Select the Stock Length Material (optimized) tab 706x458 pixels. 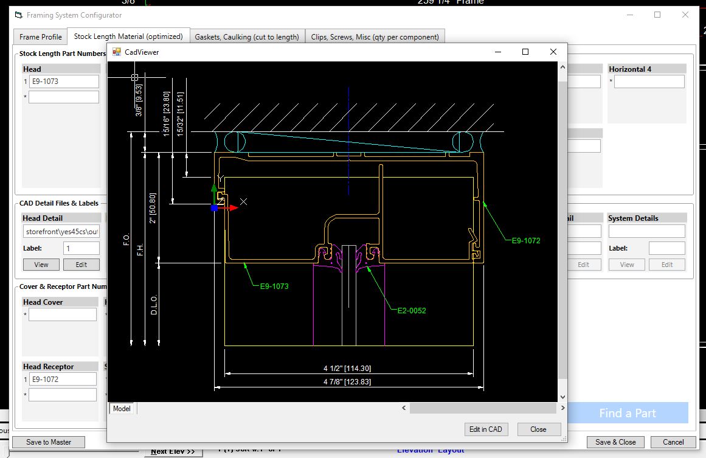tap(128, 36)
